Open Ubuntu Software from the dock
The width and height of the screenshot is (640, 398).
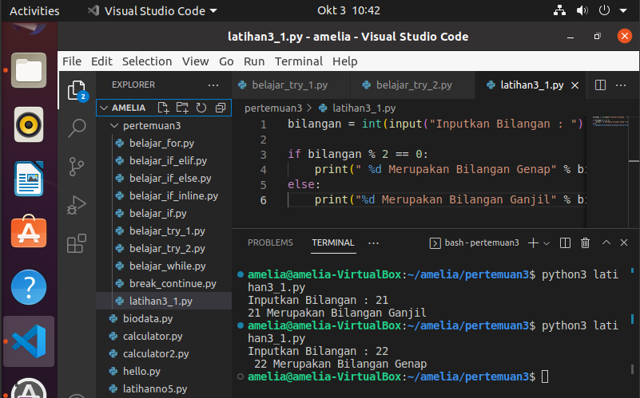29,231
